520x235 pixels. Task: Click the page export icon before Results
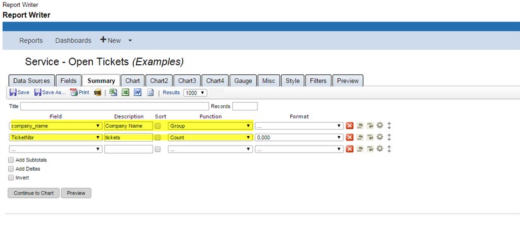(x=151, y=93)
